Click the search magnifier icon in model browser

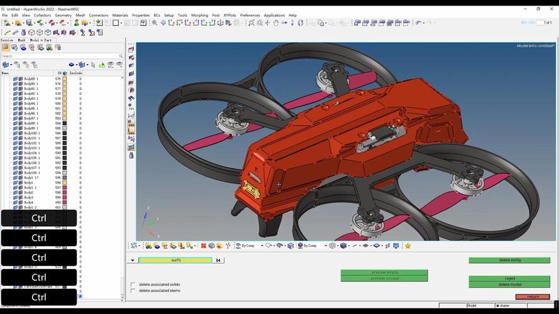click(121, 56)
